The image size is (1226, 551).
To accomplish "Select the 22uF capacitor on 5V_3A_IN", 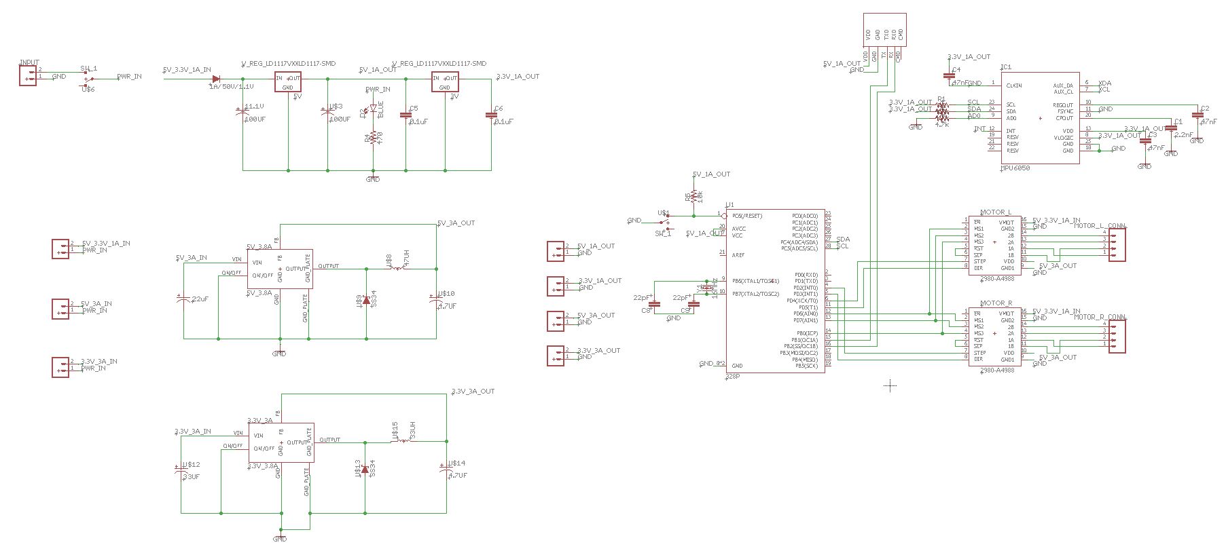I will [x=182, y=299].
